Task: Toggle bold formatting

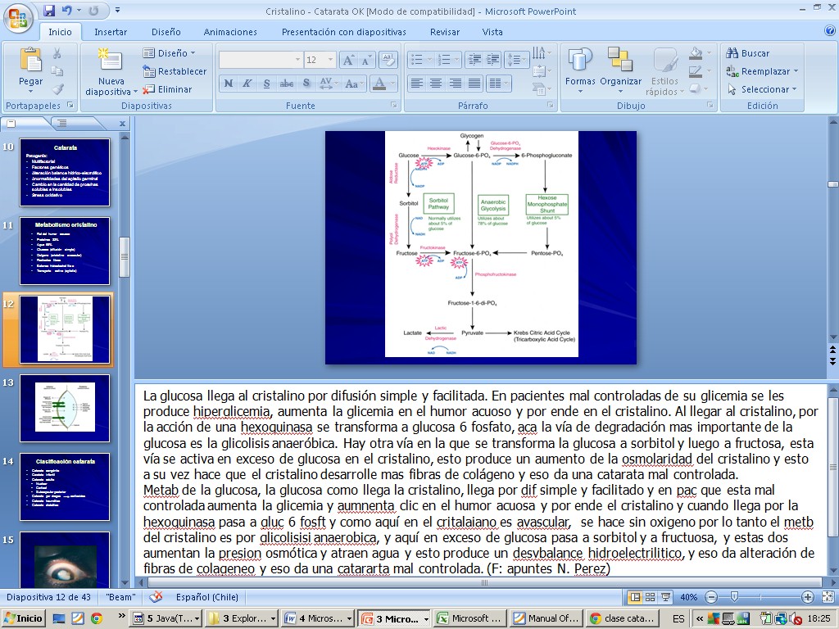Action: tap(228, 84)
